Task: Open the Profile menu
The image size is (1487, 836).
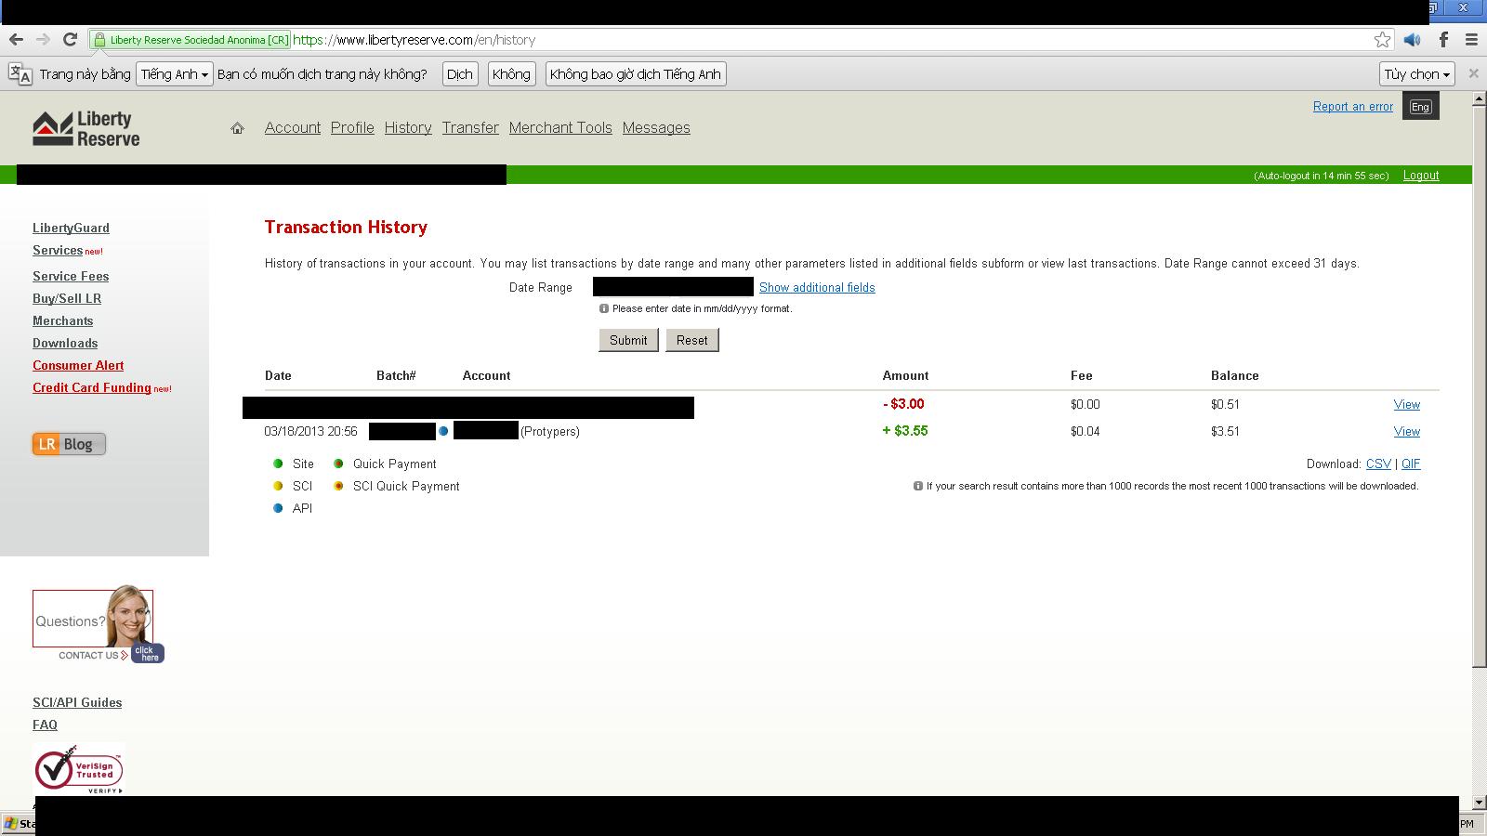Action: (352, 128)
